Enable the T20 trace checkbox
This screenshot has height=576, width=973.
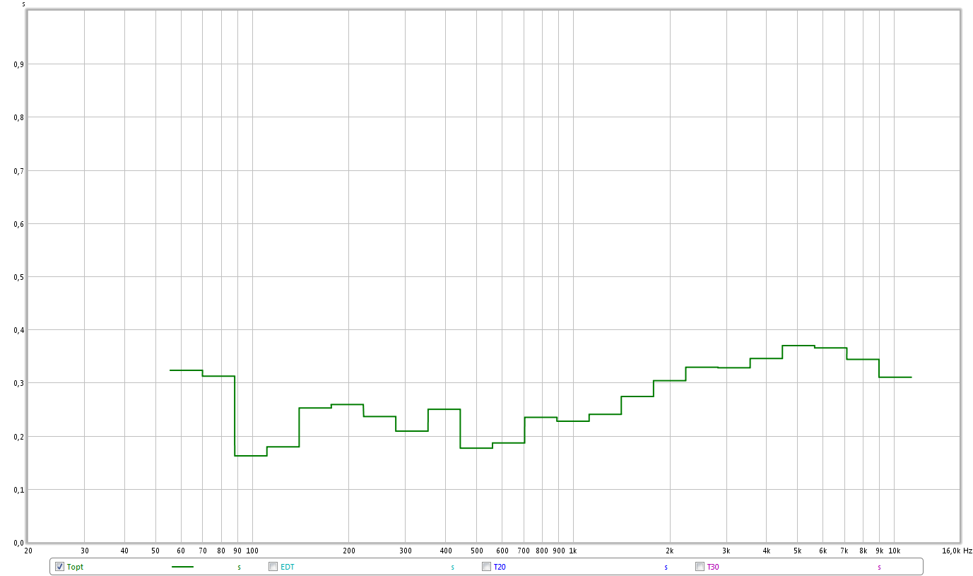click(x=486, y=566)
